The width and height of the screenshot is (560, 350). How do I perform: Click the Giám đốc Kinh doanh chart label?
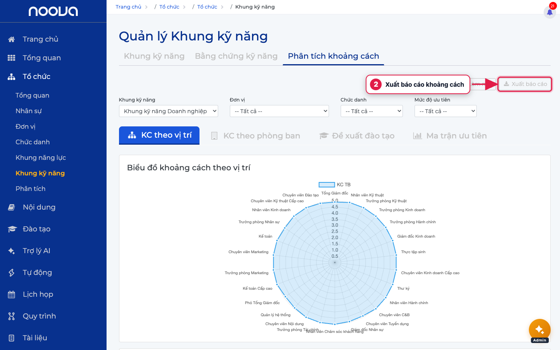click(x=416, y=236)
